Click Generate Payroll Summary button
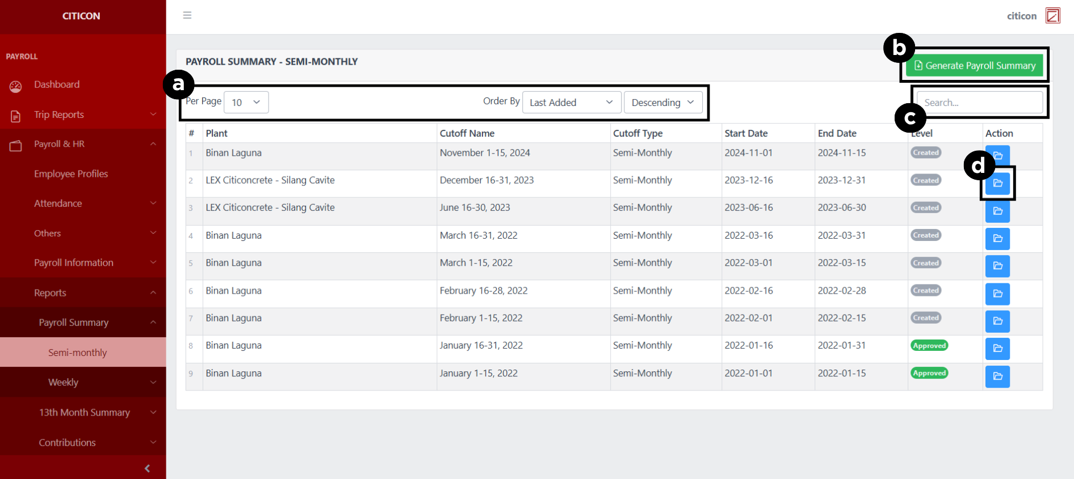 (x=974, y=66)
